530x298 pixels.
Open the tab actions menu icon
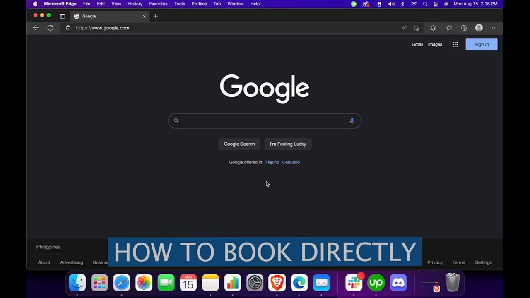tap(63, 16)
